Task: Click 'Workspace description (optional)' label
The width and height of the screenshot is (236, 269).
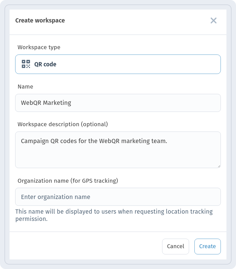Action: [x=63, y=124]
